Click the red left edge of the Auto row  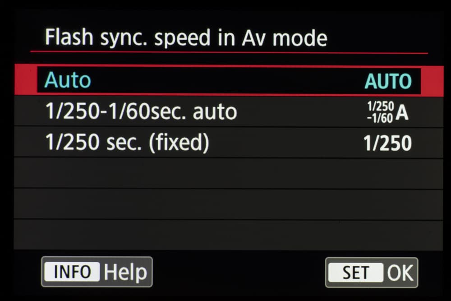click(25, 80)
